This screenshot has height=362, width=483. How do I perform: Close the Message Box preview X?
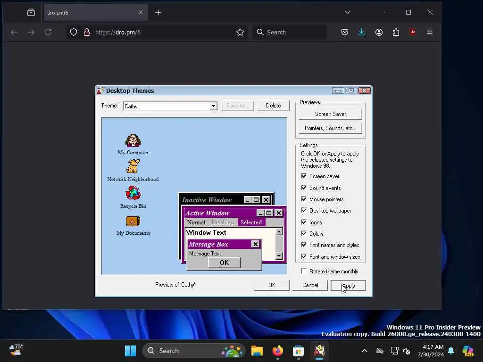click(x=255, y=244)
